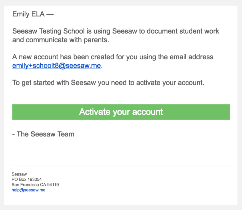Click the "San Francisco CA 94119" footer line
This screenshot has height=210, width=242.
(35, 185)
